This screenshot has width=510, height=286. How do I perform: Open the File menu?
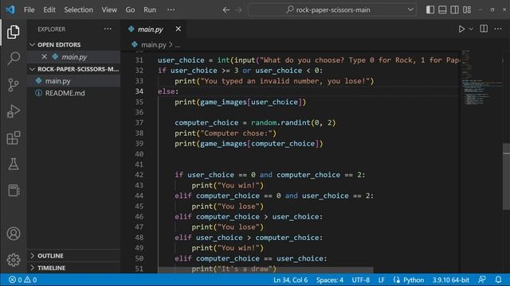pyautogui.click(x=29, y=10)
